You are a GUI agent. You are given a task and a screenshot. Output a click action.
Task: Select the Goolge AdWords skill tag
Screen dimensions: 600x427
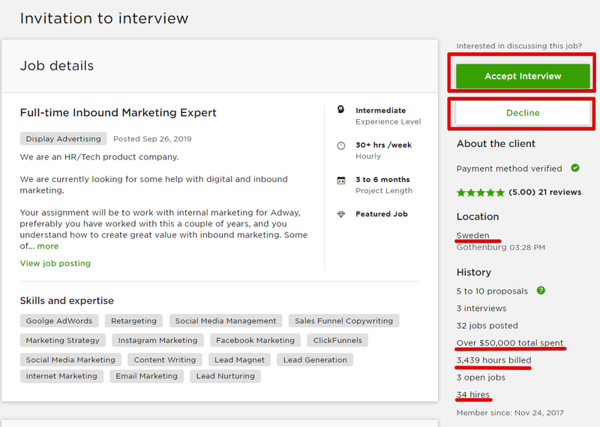click(59, 321)
